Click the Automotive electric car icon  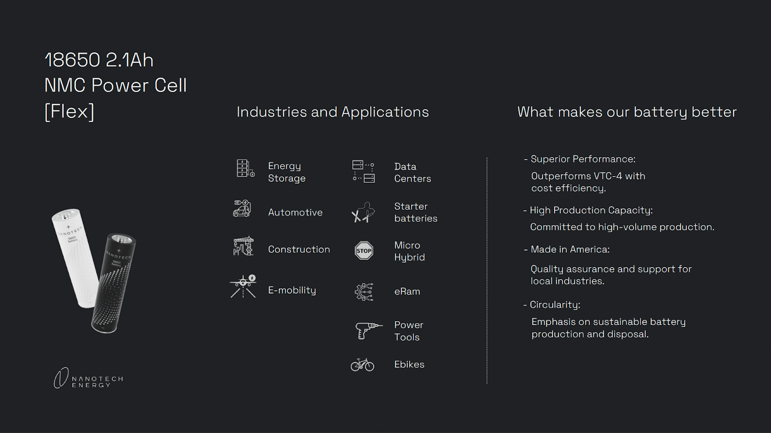[242, 209]
